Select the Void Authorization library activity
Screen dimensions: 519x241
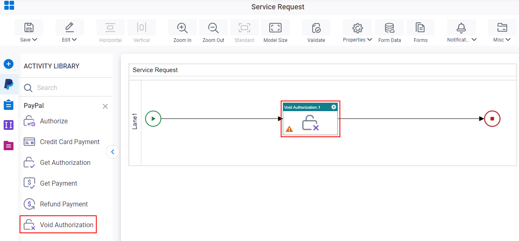tap(58, 224)
